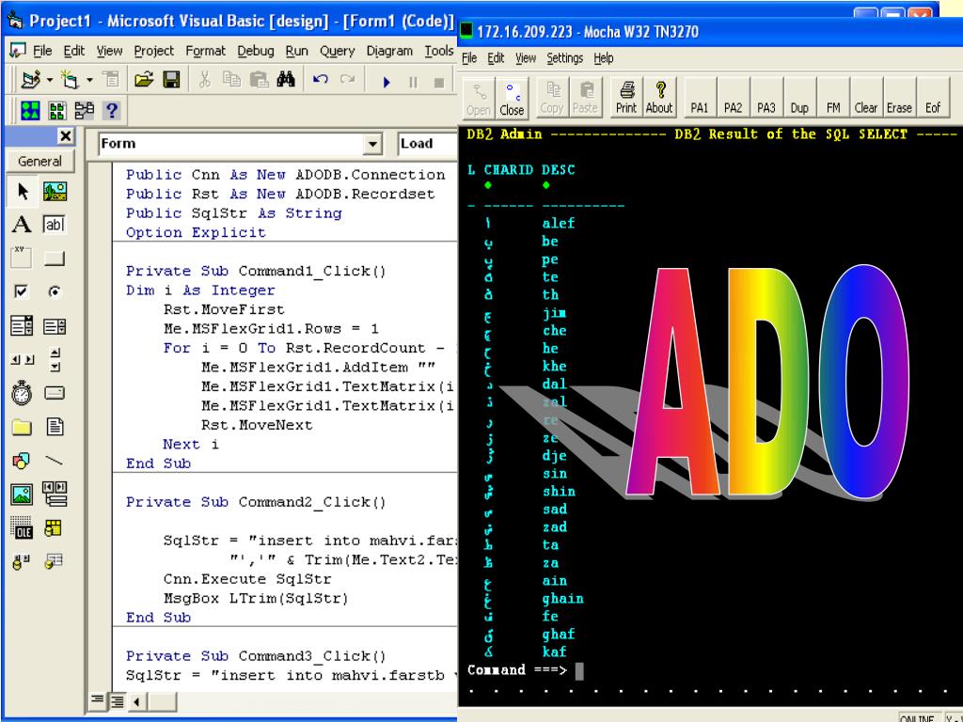Select the Frame control in the toolbox
Image resolution: width=963 pixels, height=722 pixels.
click(x=23, y=258)
